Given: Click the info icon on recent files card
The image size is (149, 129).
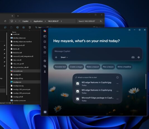Looking at the screenshot, I should click(117, 77).
